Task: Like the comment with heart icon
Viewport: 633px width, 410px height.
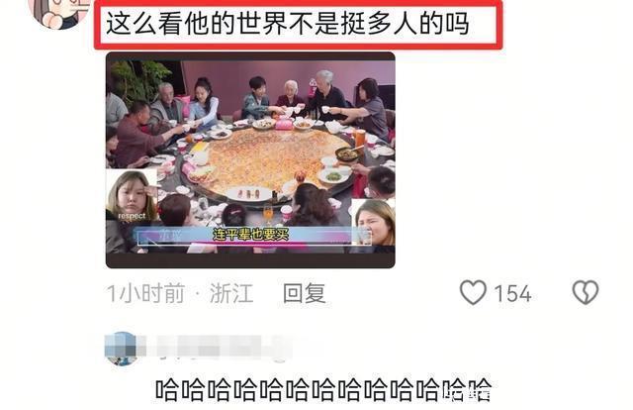Action: [x=473, y=292]
